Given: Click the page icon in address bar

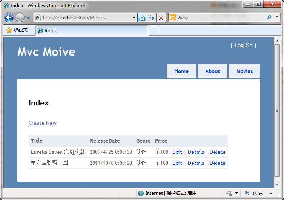Looking at the screenshot, I should tap(38, 18).
